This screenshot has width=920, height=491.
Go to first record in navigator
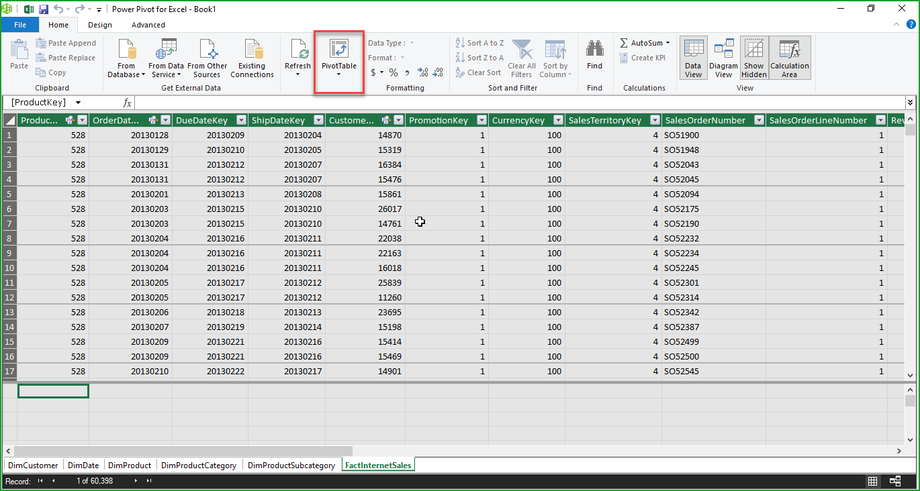[x=40, y=481]
